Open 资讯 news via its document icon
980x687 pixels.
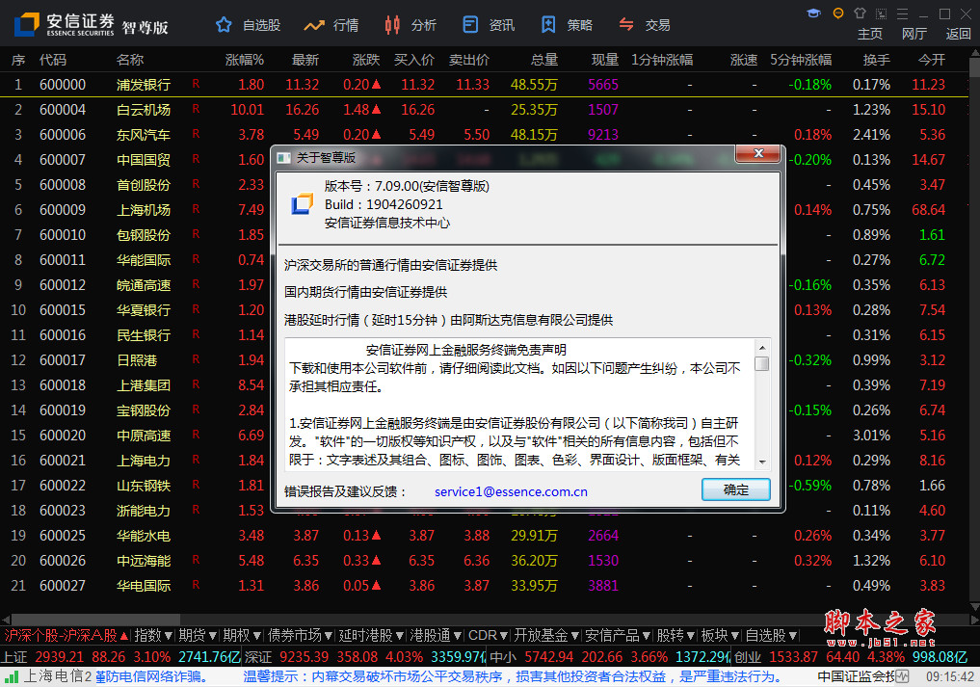468,24
